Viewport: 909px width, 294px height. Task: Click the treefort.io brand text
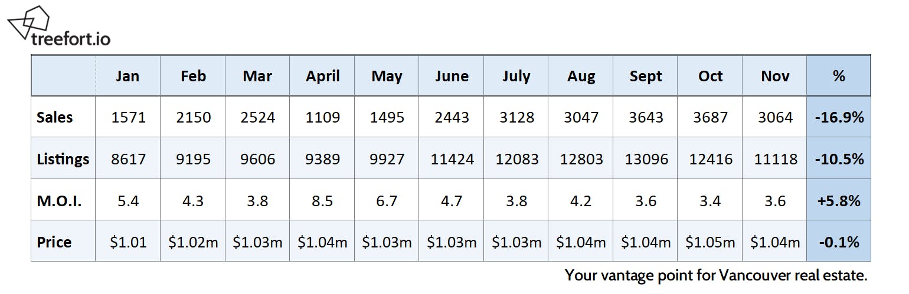click(70, 39)
